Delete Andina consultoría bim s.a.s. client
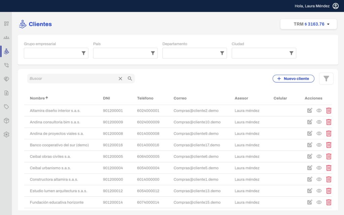The height and width of the screenshot is (215, 344). (329, 122)
